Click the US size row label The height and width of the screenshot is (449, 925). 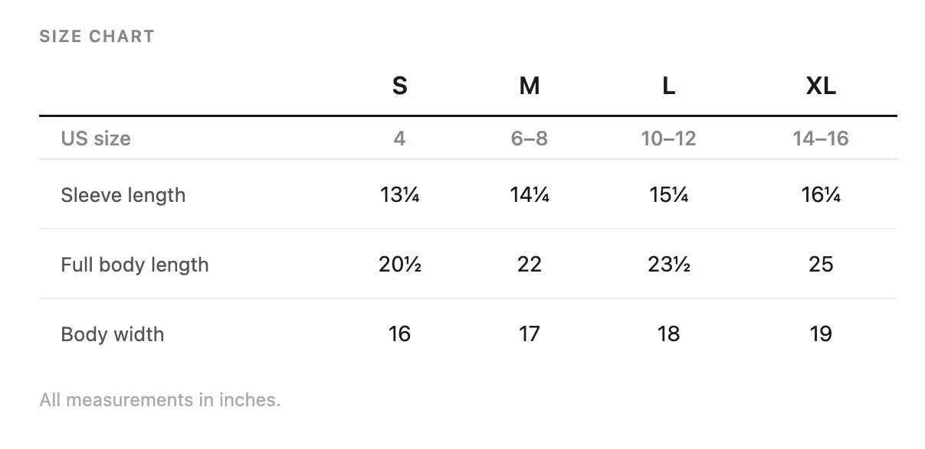pos(96,138)
